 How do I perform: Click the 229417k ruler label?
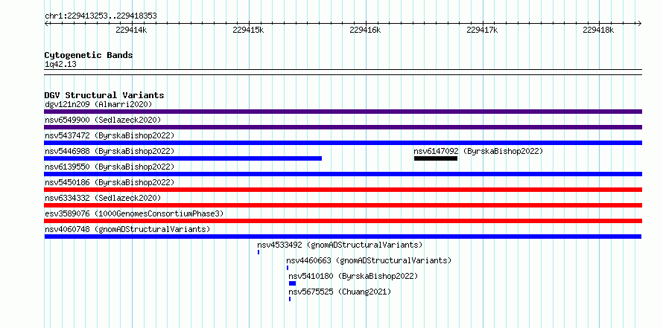(x=482, y=30)
